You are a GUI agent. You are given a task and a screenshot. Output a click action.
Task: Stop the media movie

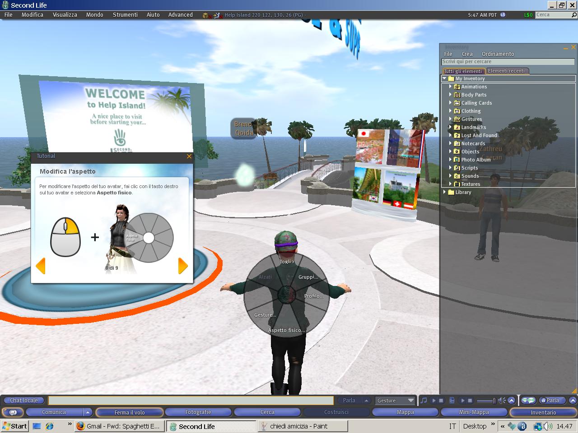coord(470,401)
